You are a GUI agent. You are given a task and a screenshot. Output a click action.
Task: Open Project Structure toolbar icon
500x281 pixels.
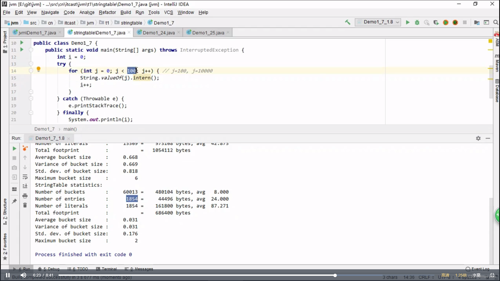[x=477, y=23]
